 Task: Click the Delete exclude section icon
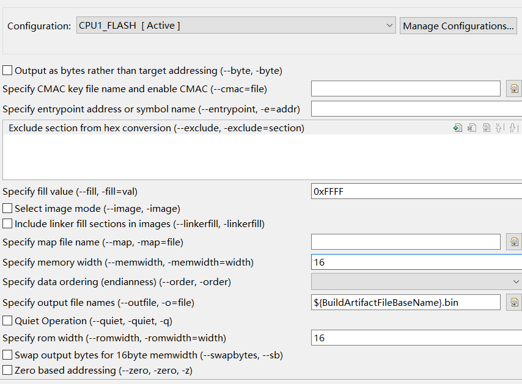coord(472,128)
